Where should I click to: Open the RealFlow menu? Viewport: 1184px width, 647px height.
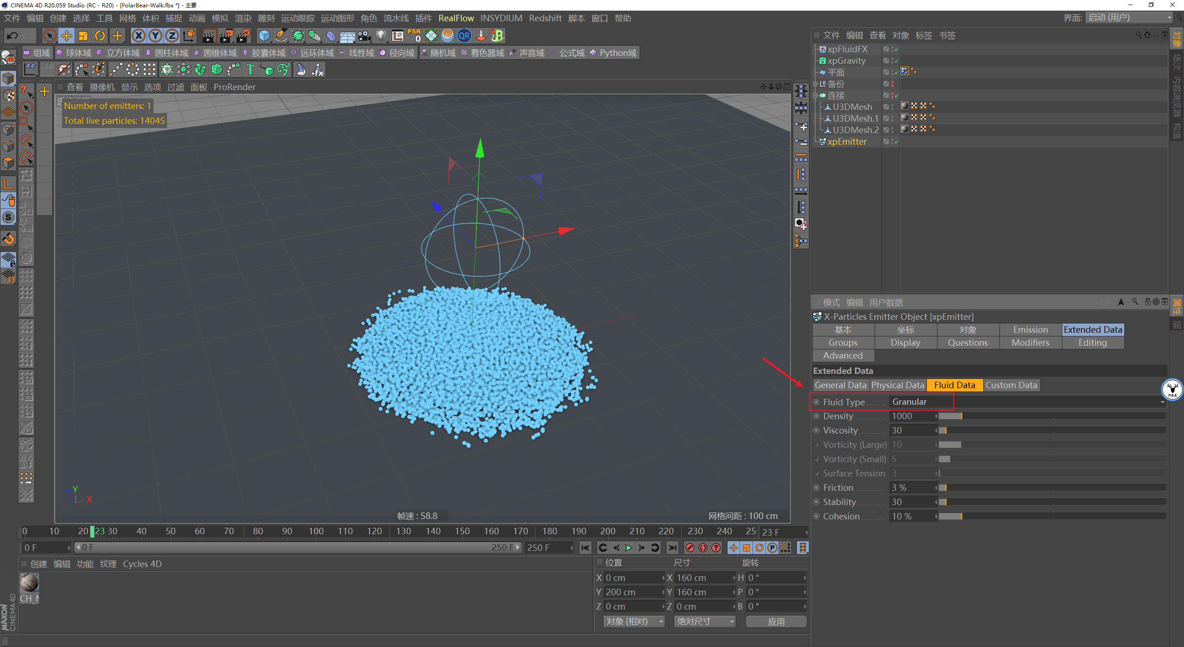click(456, 18)
